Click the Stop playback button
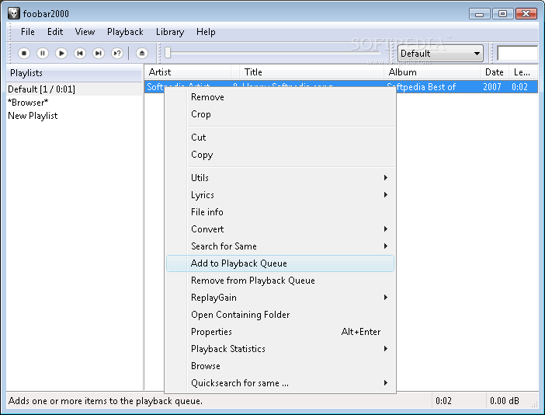 click(x=24, y=53)
